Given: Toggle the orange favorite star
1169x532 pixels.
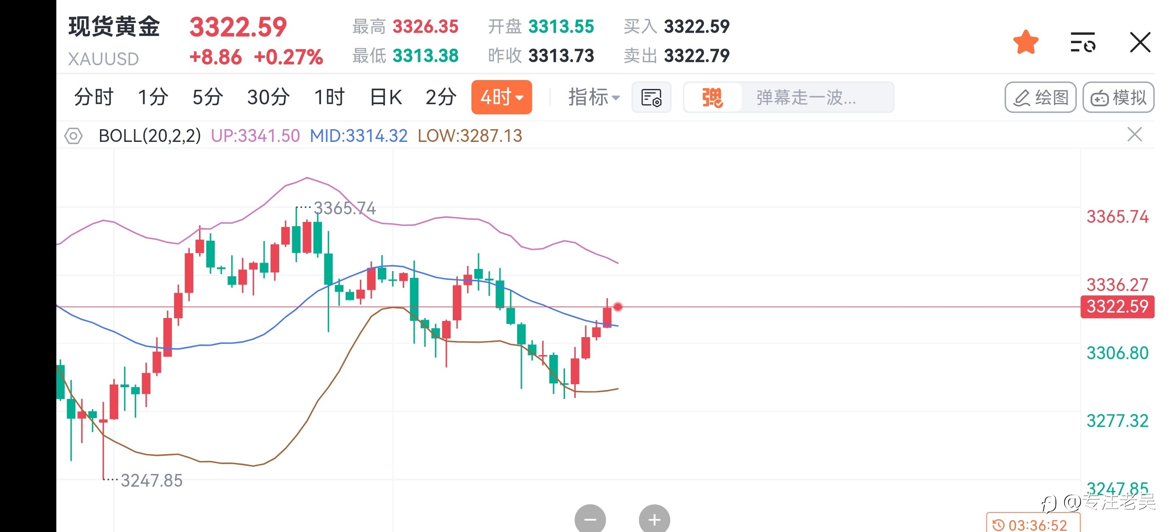Looking at the screenshot, I should (x=1025, y=42).
